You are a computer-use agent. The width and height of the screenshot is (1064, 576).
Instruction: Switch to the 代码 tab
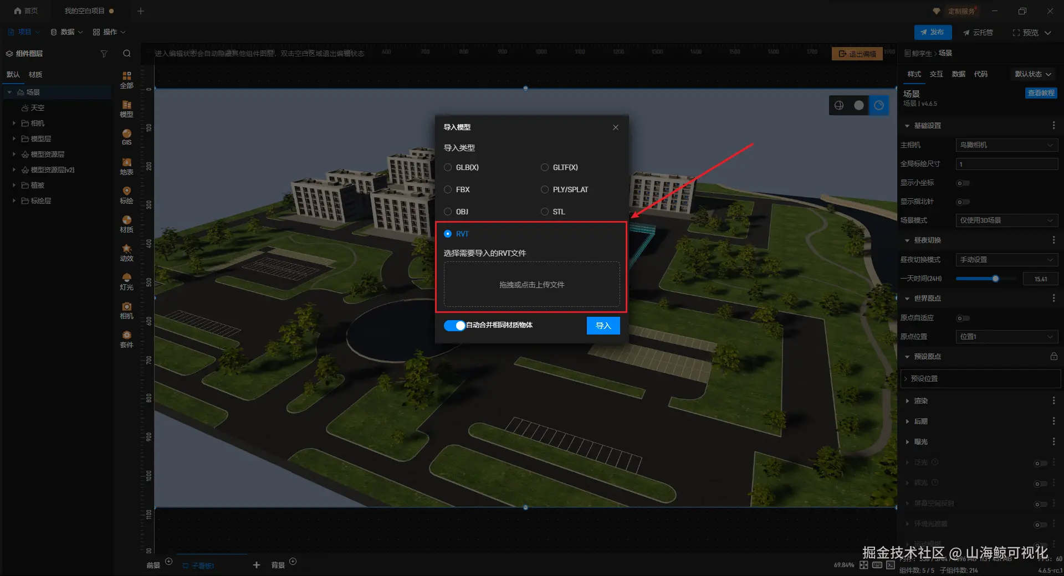point(981,74)
